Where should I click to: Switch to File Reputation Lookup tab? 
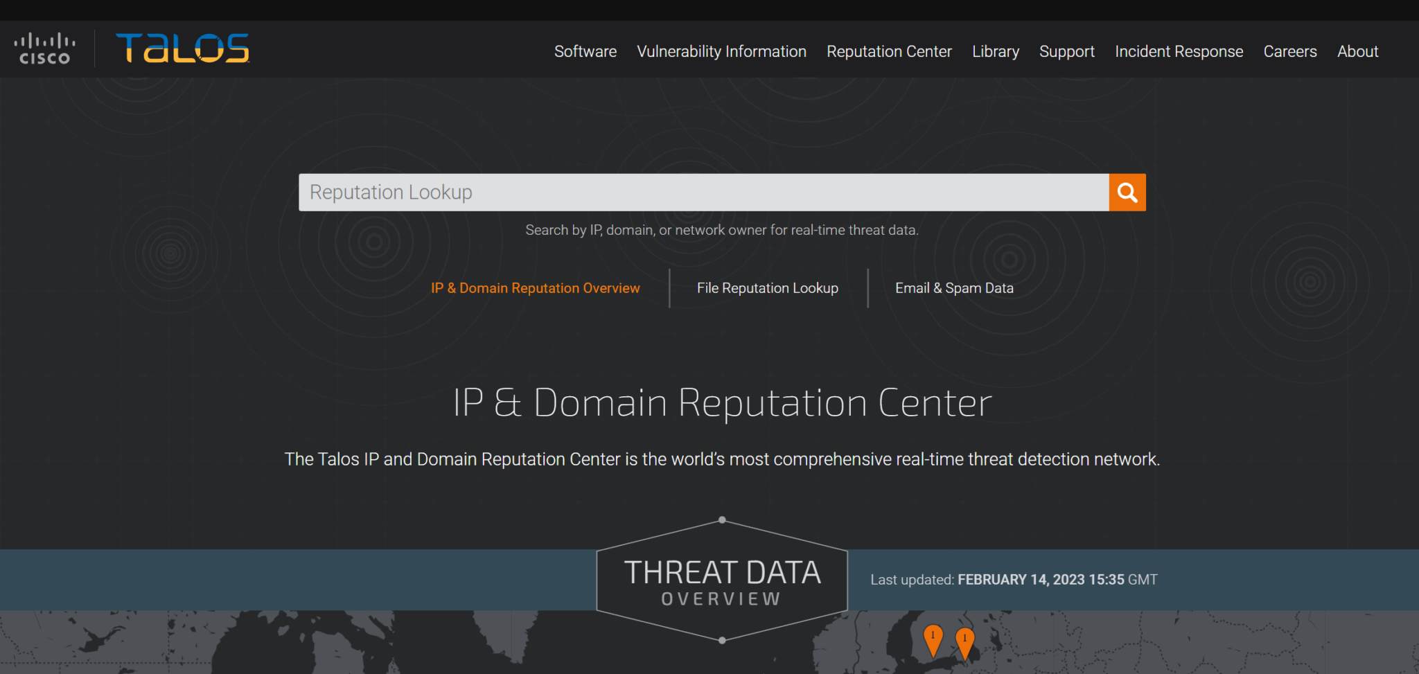pyautogui.click(x=767, y=288)
